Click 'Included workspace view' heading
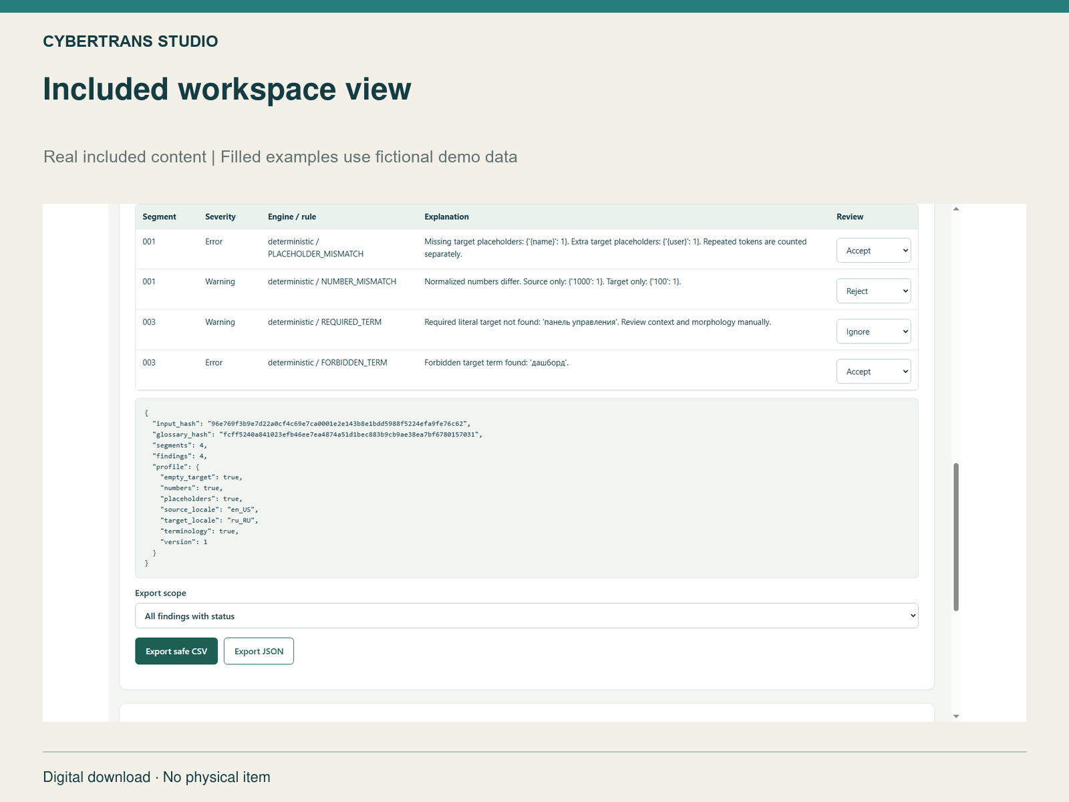Image resolution: width=1069 pixels, height=802 pixels. [227, 89]
